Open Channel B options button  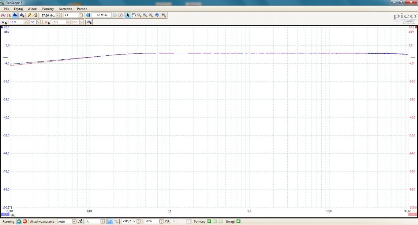[x=47, y=22]
